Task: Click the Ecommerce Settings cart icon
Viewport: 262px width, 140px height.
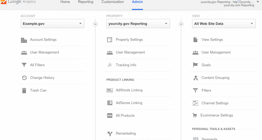Action: [195, 115]
